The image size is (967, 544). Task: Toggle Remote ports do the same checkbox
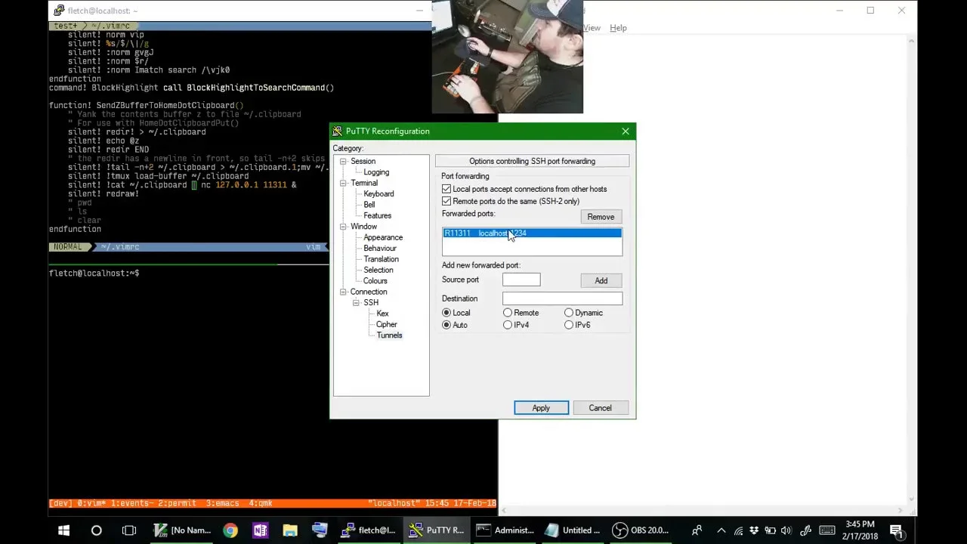446,201
